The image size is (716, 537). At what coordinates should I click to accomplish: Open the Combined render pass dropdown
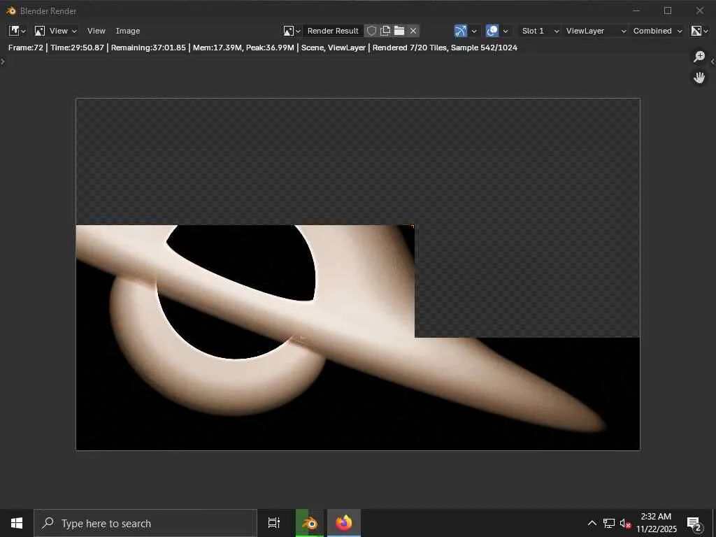657,31
